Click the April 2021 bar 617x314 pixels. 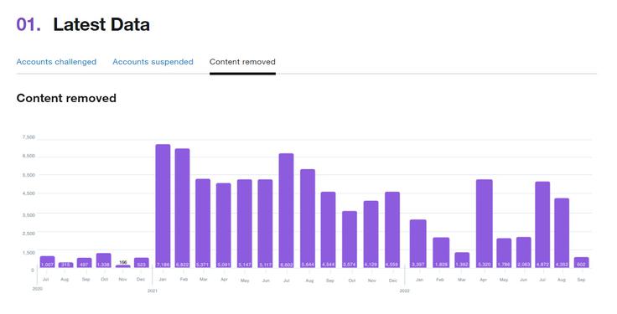coord(224,225)
